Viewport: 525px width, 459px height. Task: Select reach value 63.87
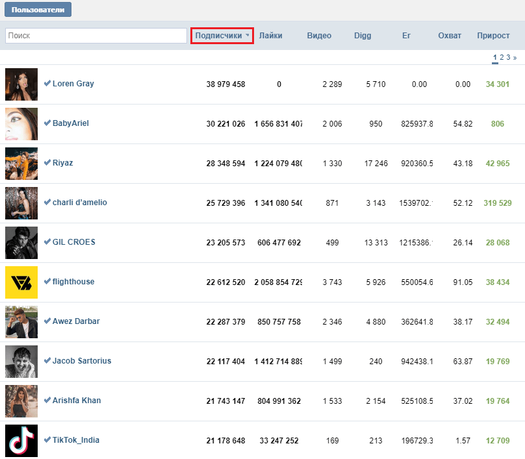pos(463,362)
